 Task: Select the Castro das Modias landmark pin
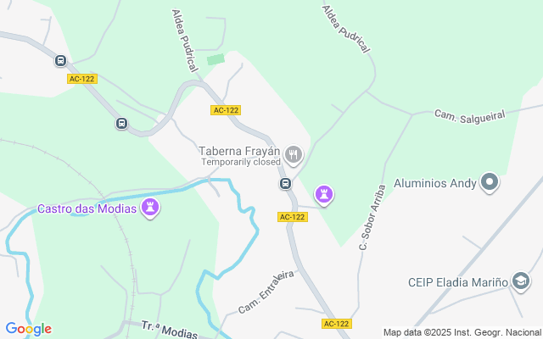click(150, 208)
